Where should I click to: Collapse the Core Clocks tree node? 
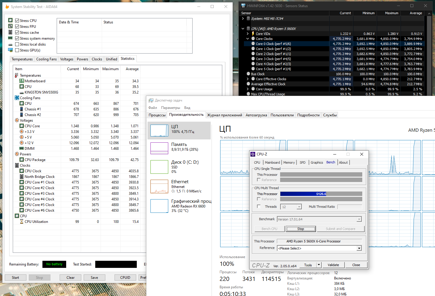click(248, 39)
